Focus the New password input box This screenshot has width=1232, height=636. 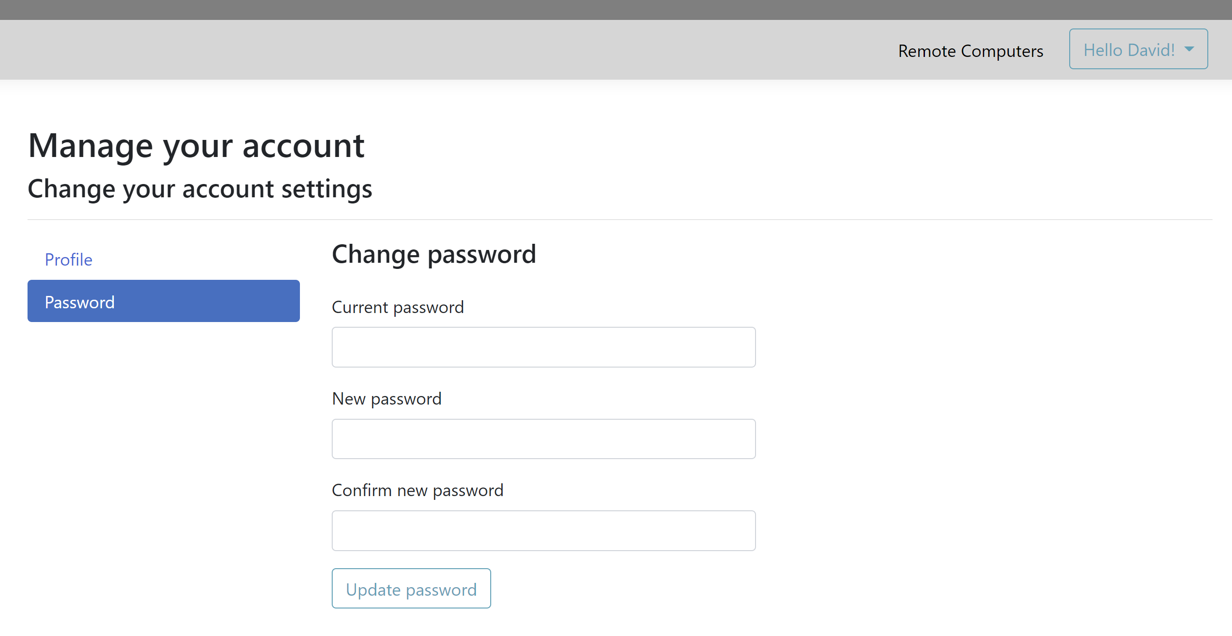pyautogui.click(x=543, y=438)
